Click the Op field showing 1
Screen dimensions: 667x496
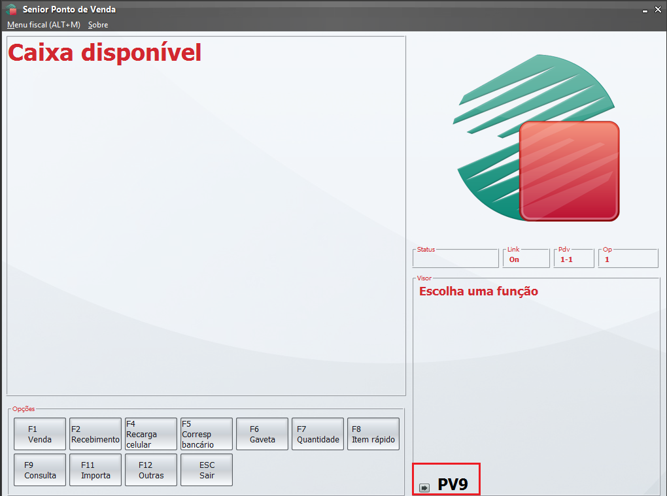click(x=628, y=259)
